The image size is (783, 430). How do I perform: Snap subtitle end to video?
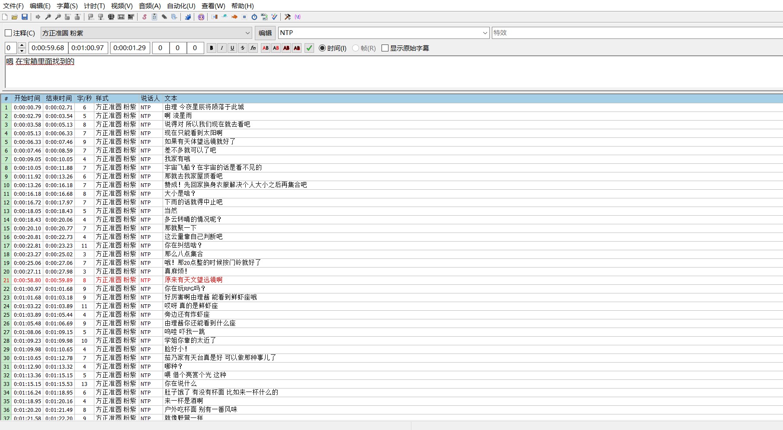[x=101, y=17]
